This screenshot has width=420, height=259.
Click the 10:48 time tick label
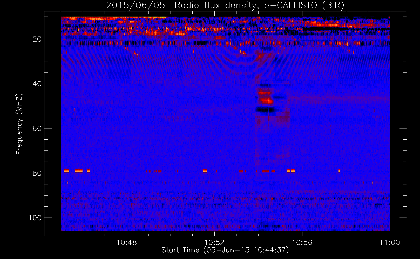coord(127,243)
